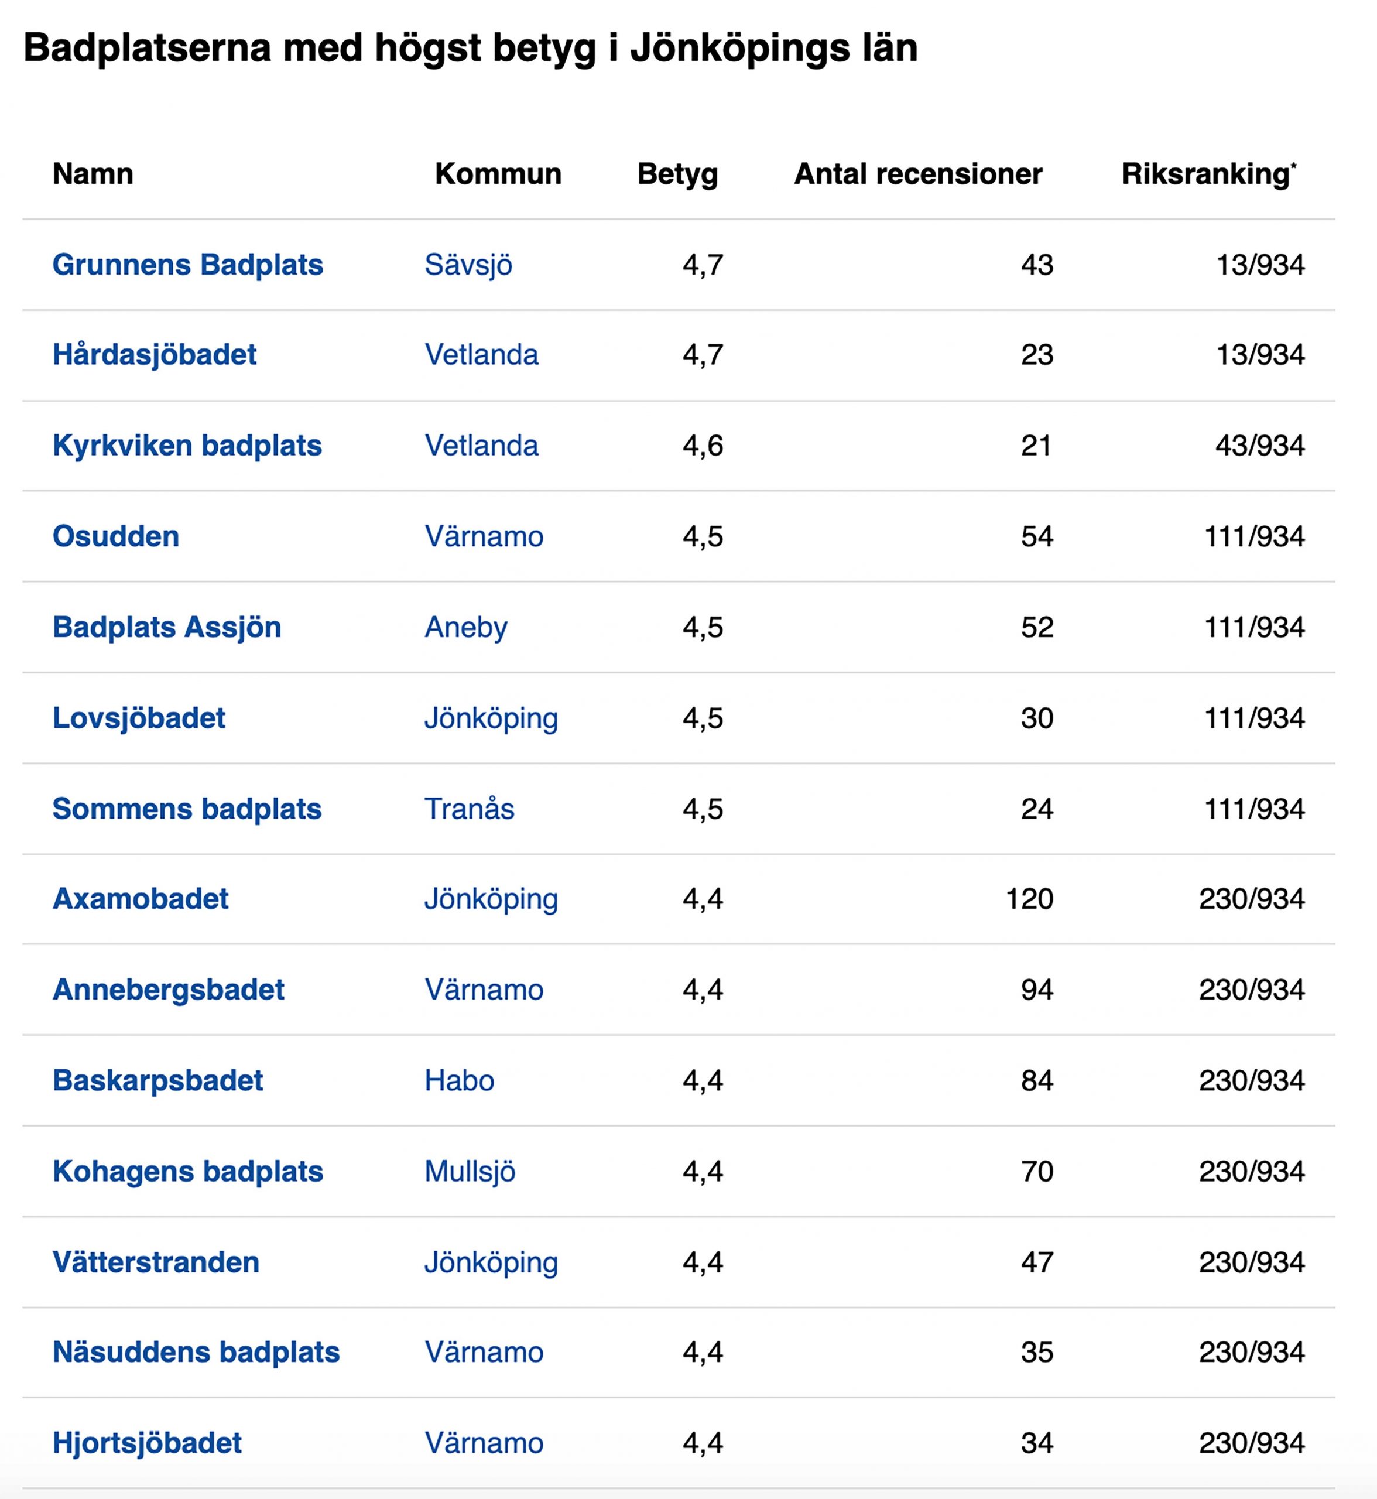Open the Badplats Assjön entry
1377x1499 pixels.
(x=167, y=628)
